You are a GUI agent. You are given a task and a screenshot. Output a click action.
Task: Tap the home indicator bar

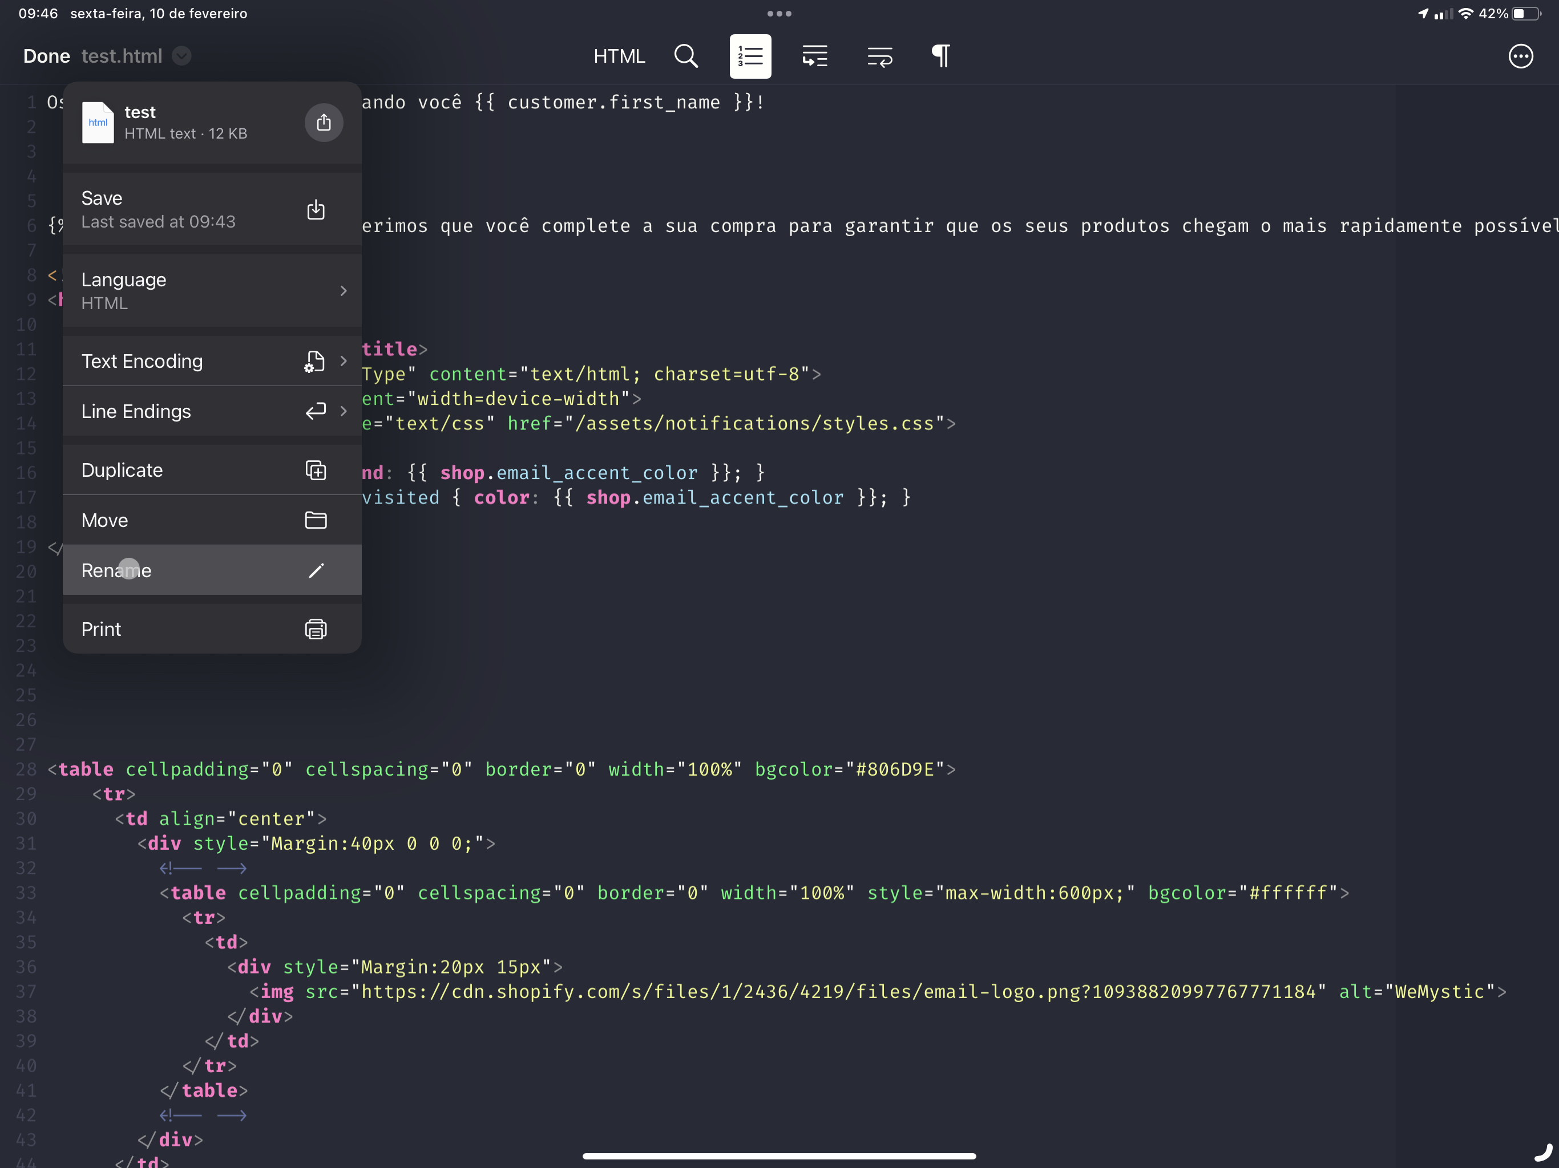coord(779,1155)
